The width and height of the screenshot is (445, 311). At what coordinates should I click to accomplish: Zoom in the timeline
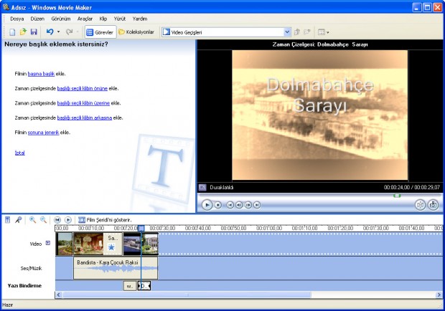tap(32, 220)
